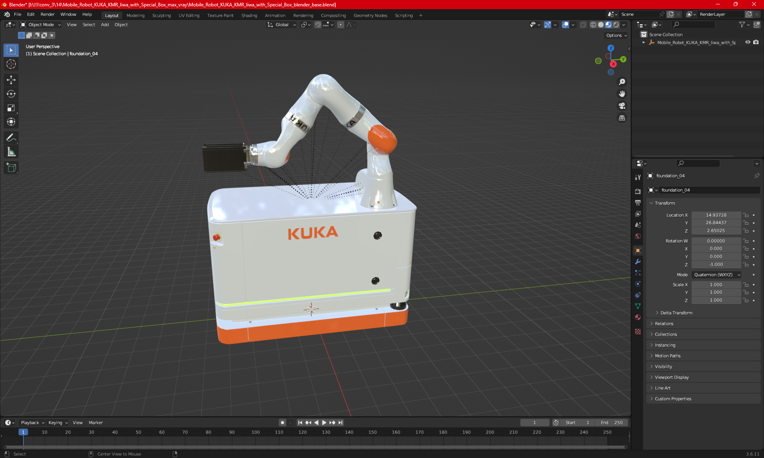The image size is (764, 458).
Task: Toggle proportional editing in header
Action: click(341, 25)
